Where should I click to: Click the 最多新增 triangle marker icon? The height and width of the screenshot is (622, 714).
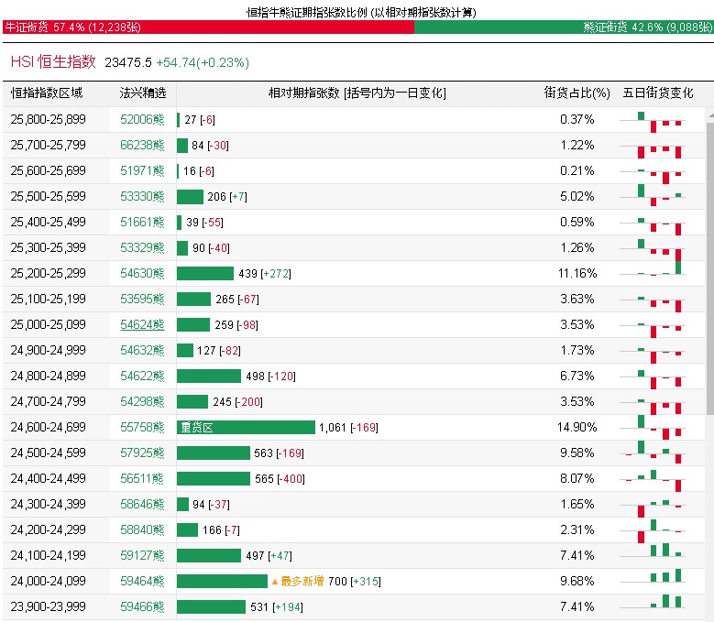tap(275, 582)
